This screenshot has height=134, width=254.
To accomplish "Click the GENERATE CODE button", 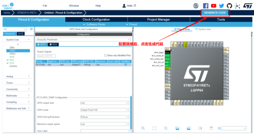I will point(215,12).
